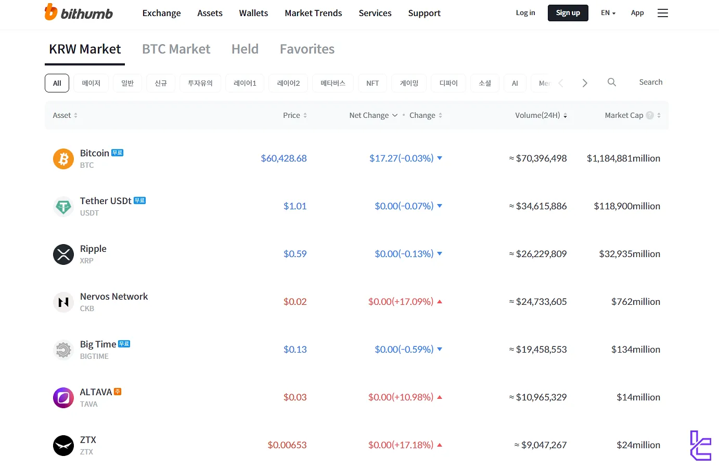This screenshot has width=719, height=470.
Task: Click Big Time volume $19,458,553
Action: point(538,350)
